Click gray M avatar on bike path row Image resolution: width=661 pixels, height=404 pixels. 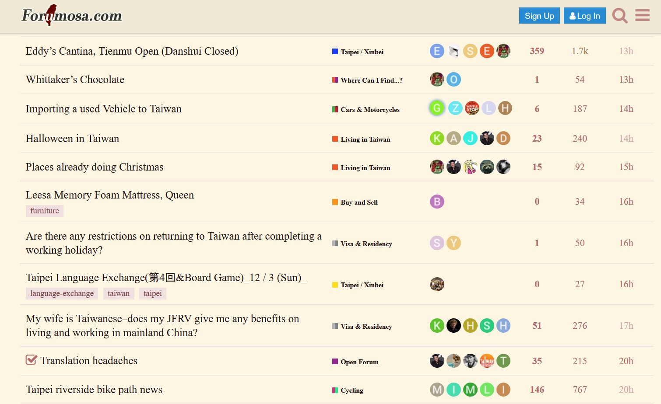coord(437,390)
